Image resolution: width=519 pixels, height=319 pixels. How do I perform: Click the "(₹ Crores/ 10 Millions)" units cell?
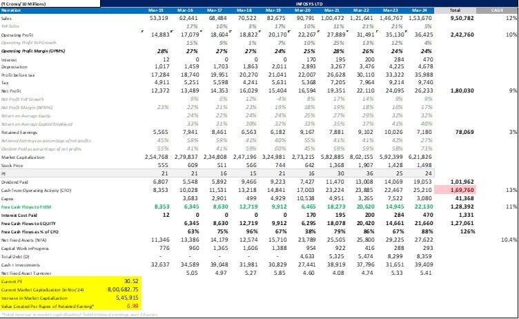[23, 4]
